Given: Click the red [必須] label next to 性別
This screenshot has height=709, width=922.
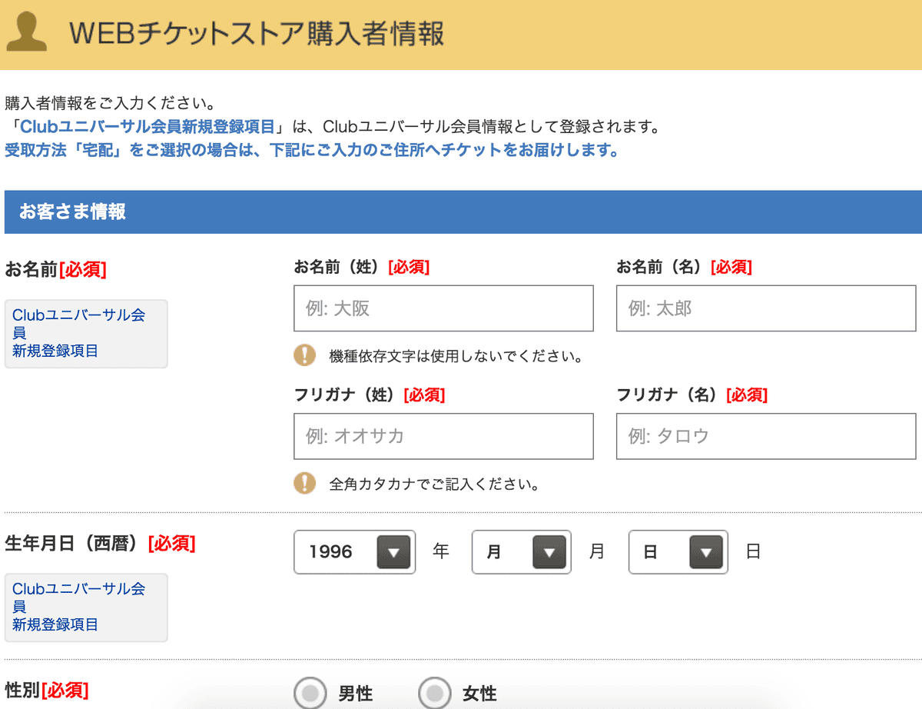Looking at the screenshot, I should pos(65,691).
